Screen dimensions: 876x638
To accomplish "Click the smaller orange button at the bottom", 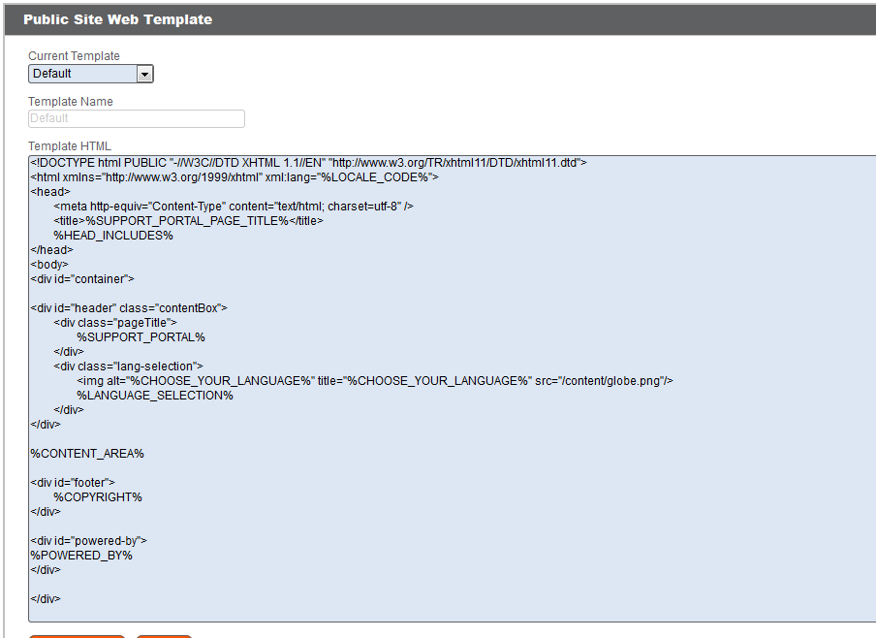I will coord(163,635).
